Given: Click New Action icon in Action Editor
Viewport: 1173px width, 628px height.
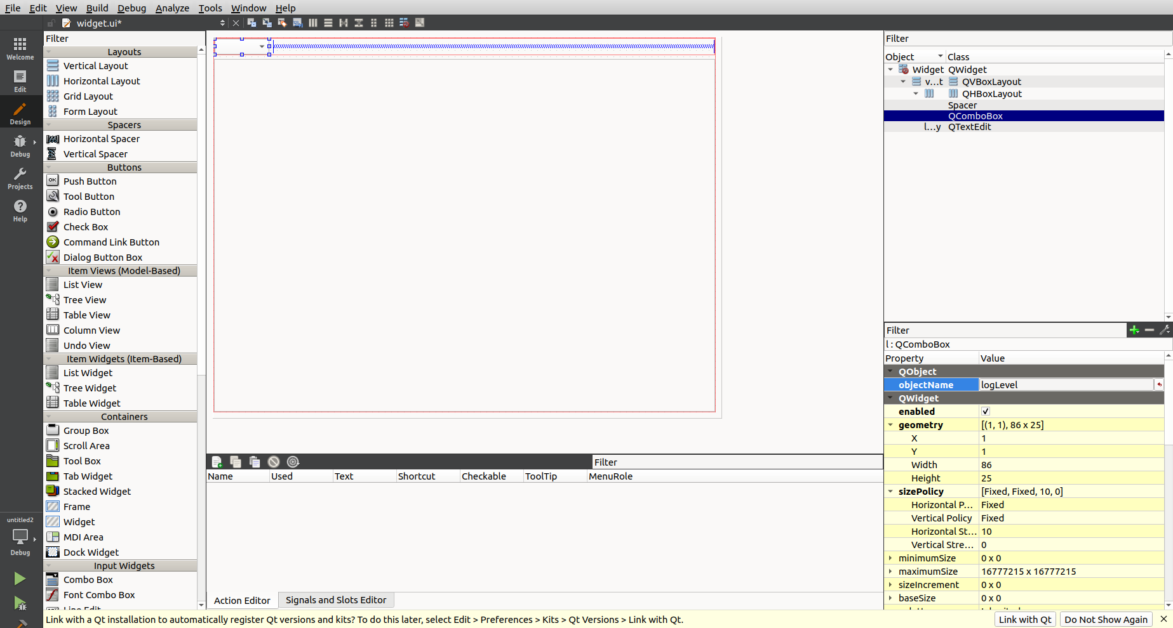Looking at the screenshot, I should click(217, 462).
